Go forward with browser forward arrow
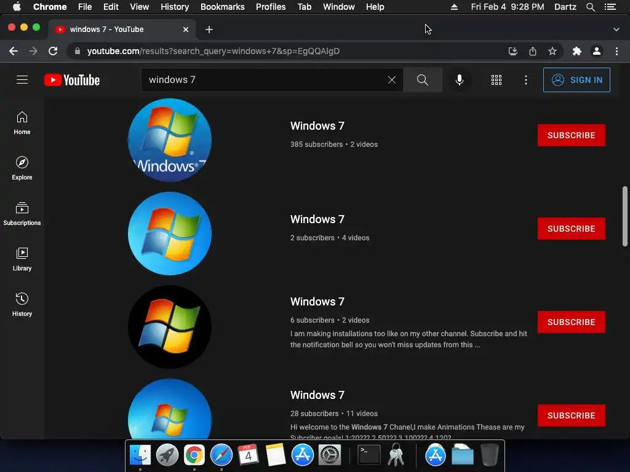 click(x=33, y=51)
